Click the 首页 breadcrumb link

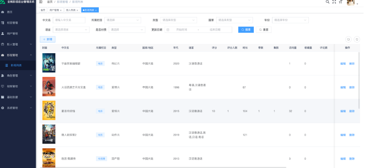(50, 2)
